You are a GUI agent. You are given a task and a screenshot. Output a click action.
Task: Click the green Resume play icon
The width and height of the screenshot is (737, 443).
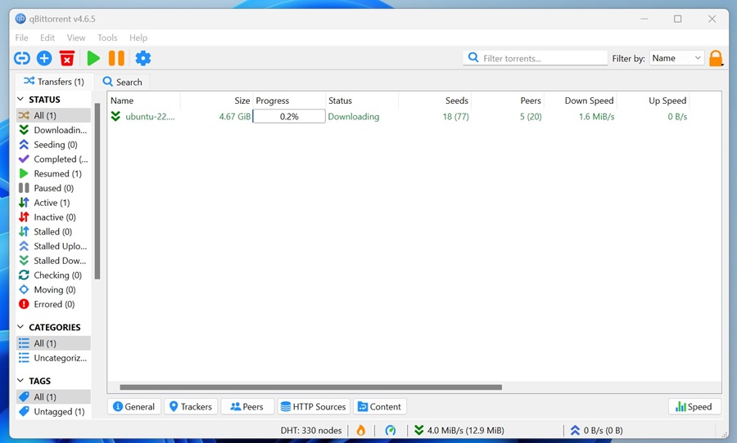coord(93,58)
